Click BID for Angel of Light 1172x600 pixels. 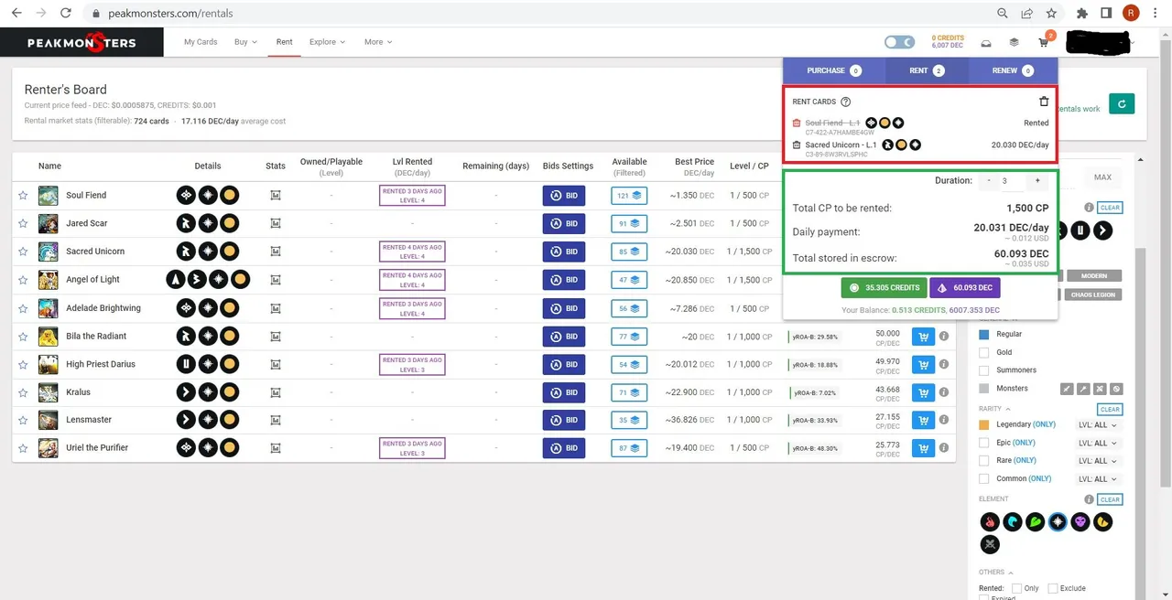[563, 280]
